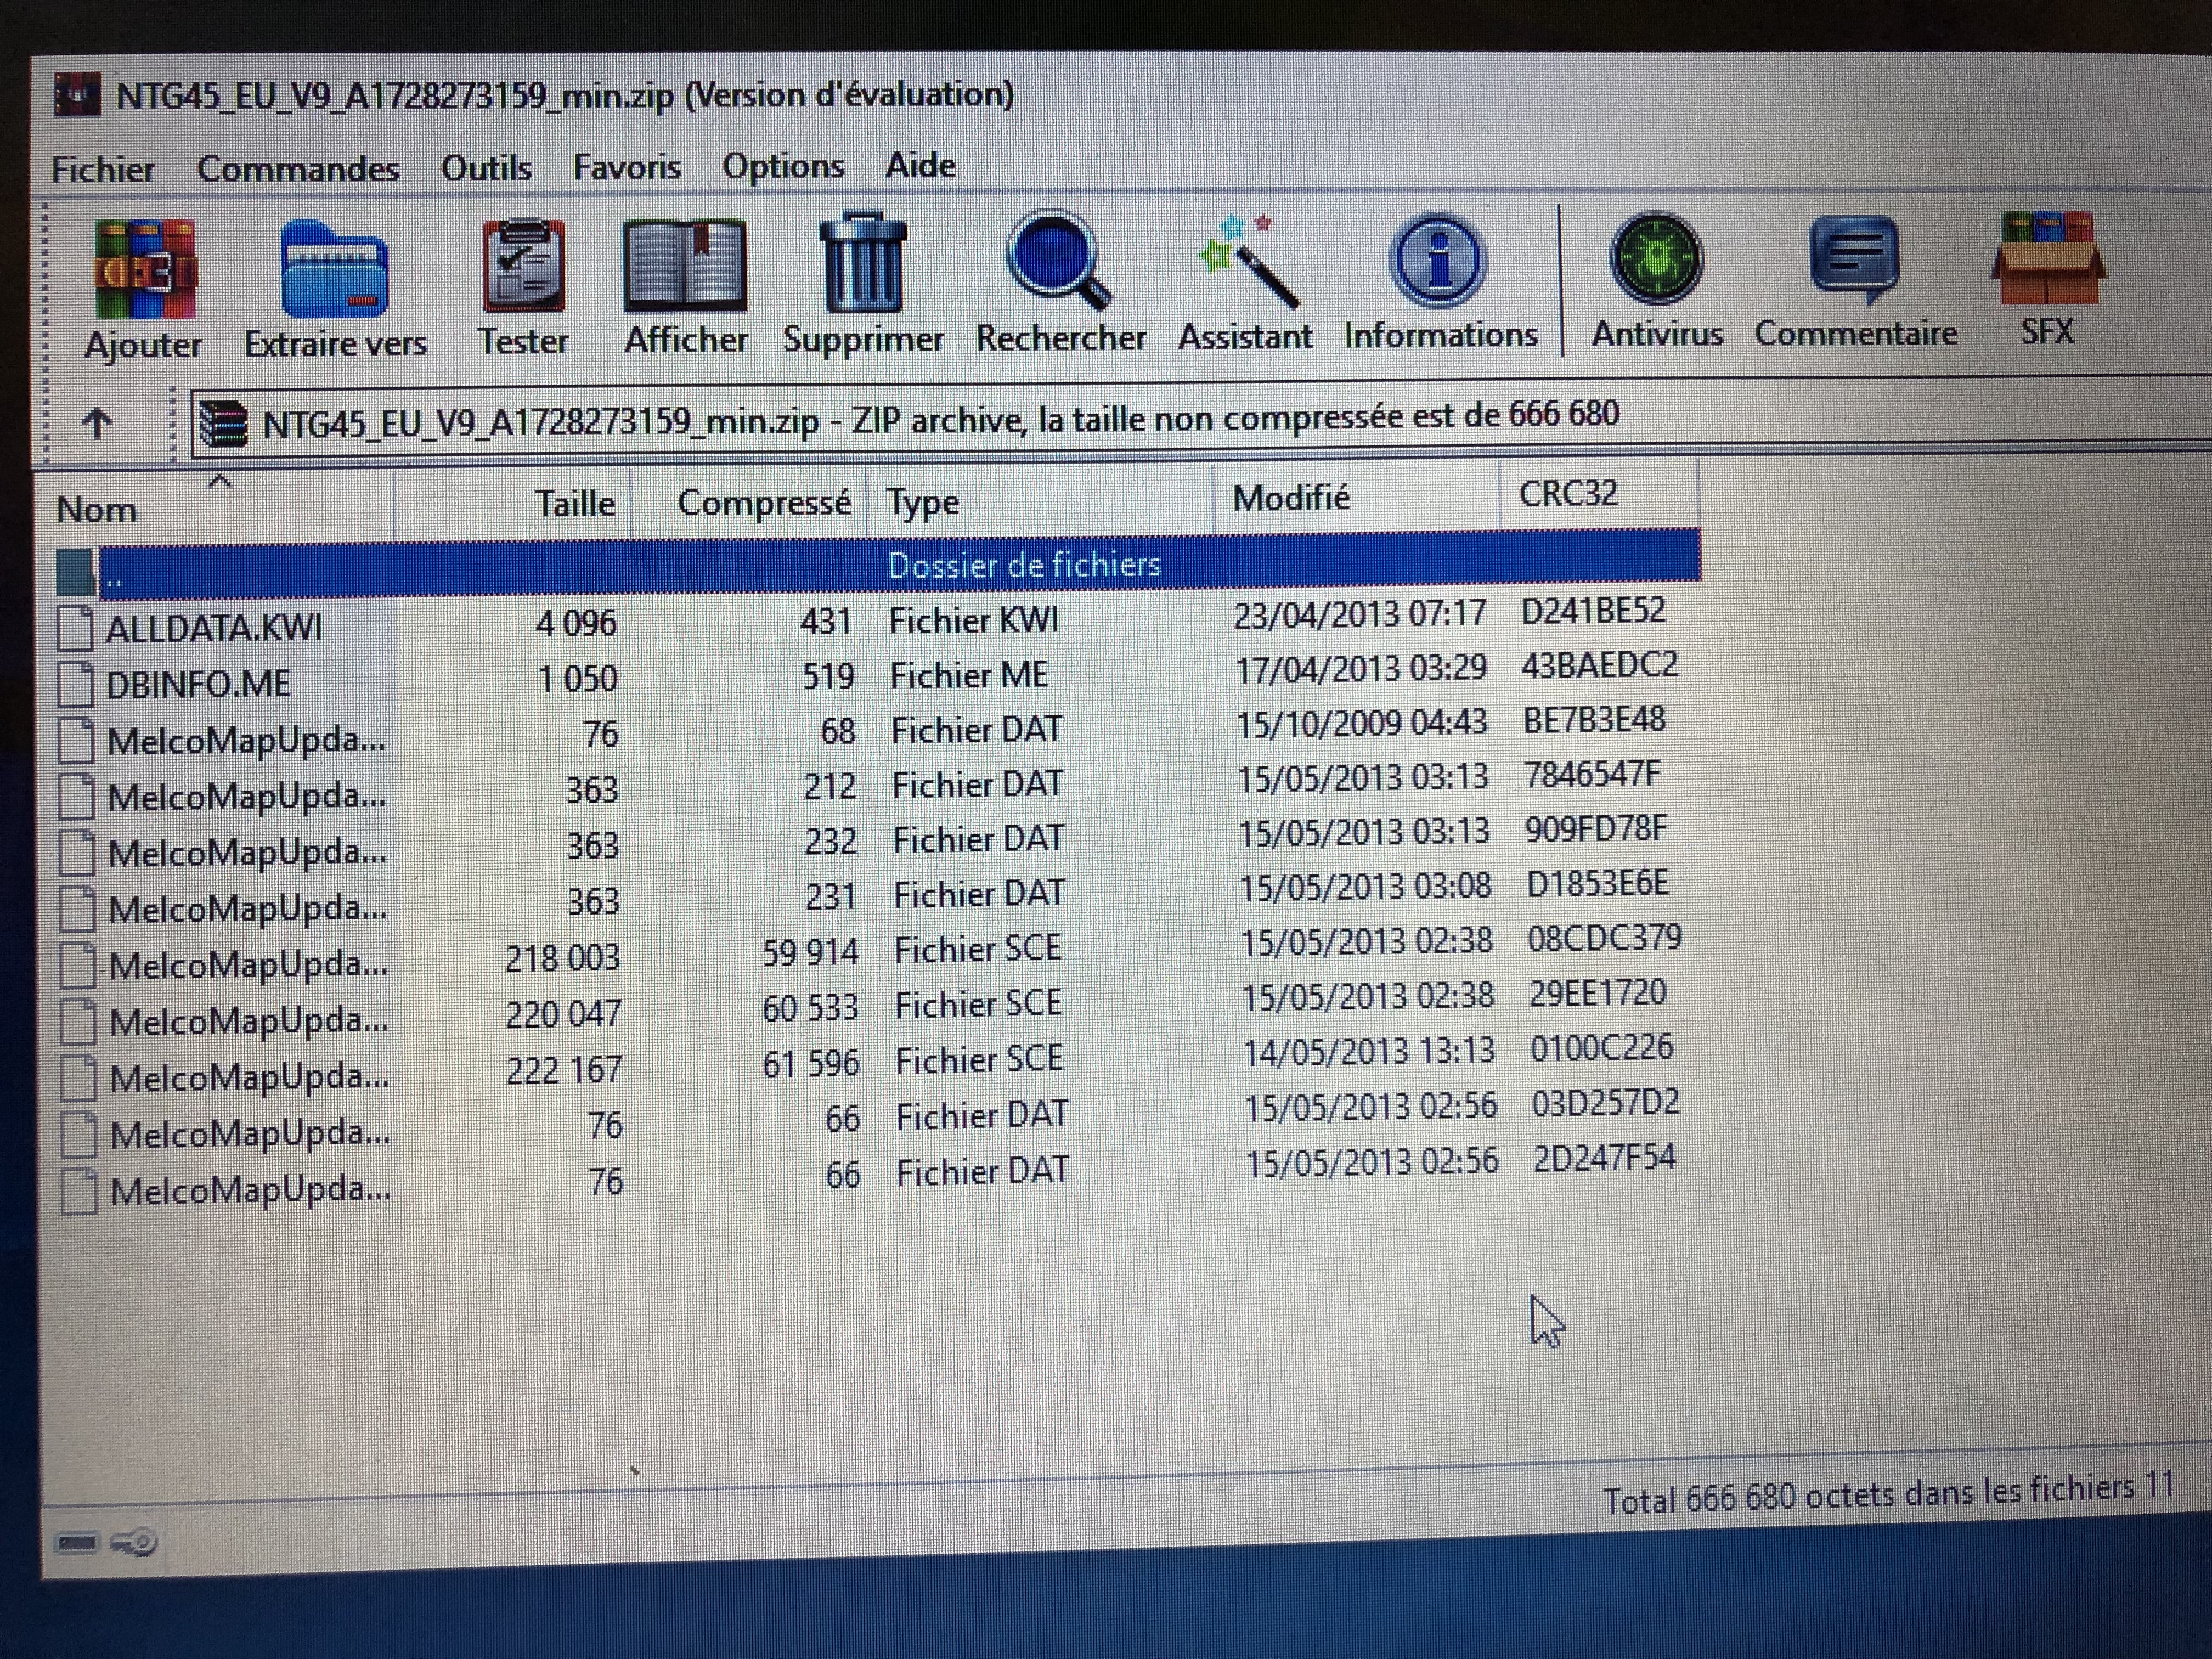Screen dimensions: 2212x1659
Task: Click the compressed size 61 596
Action: click(x=811, y=1063)
